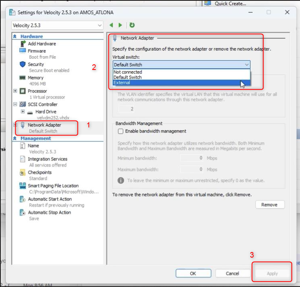Enable bandwidth management checkbox
This screenshot has height=287, width=300.
coord(120,131)
